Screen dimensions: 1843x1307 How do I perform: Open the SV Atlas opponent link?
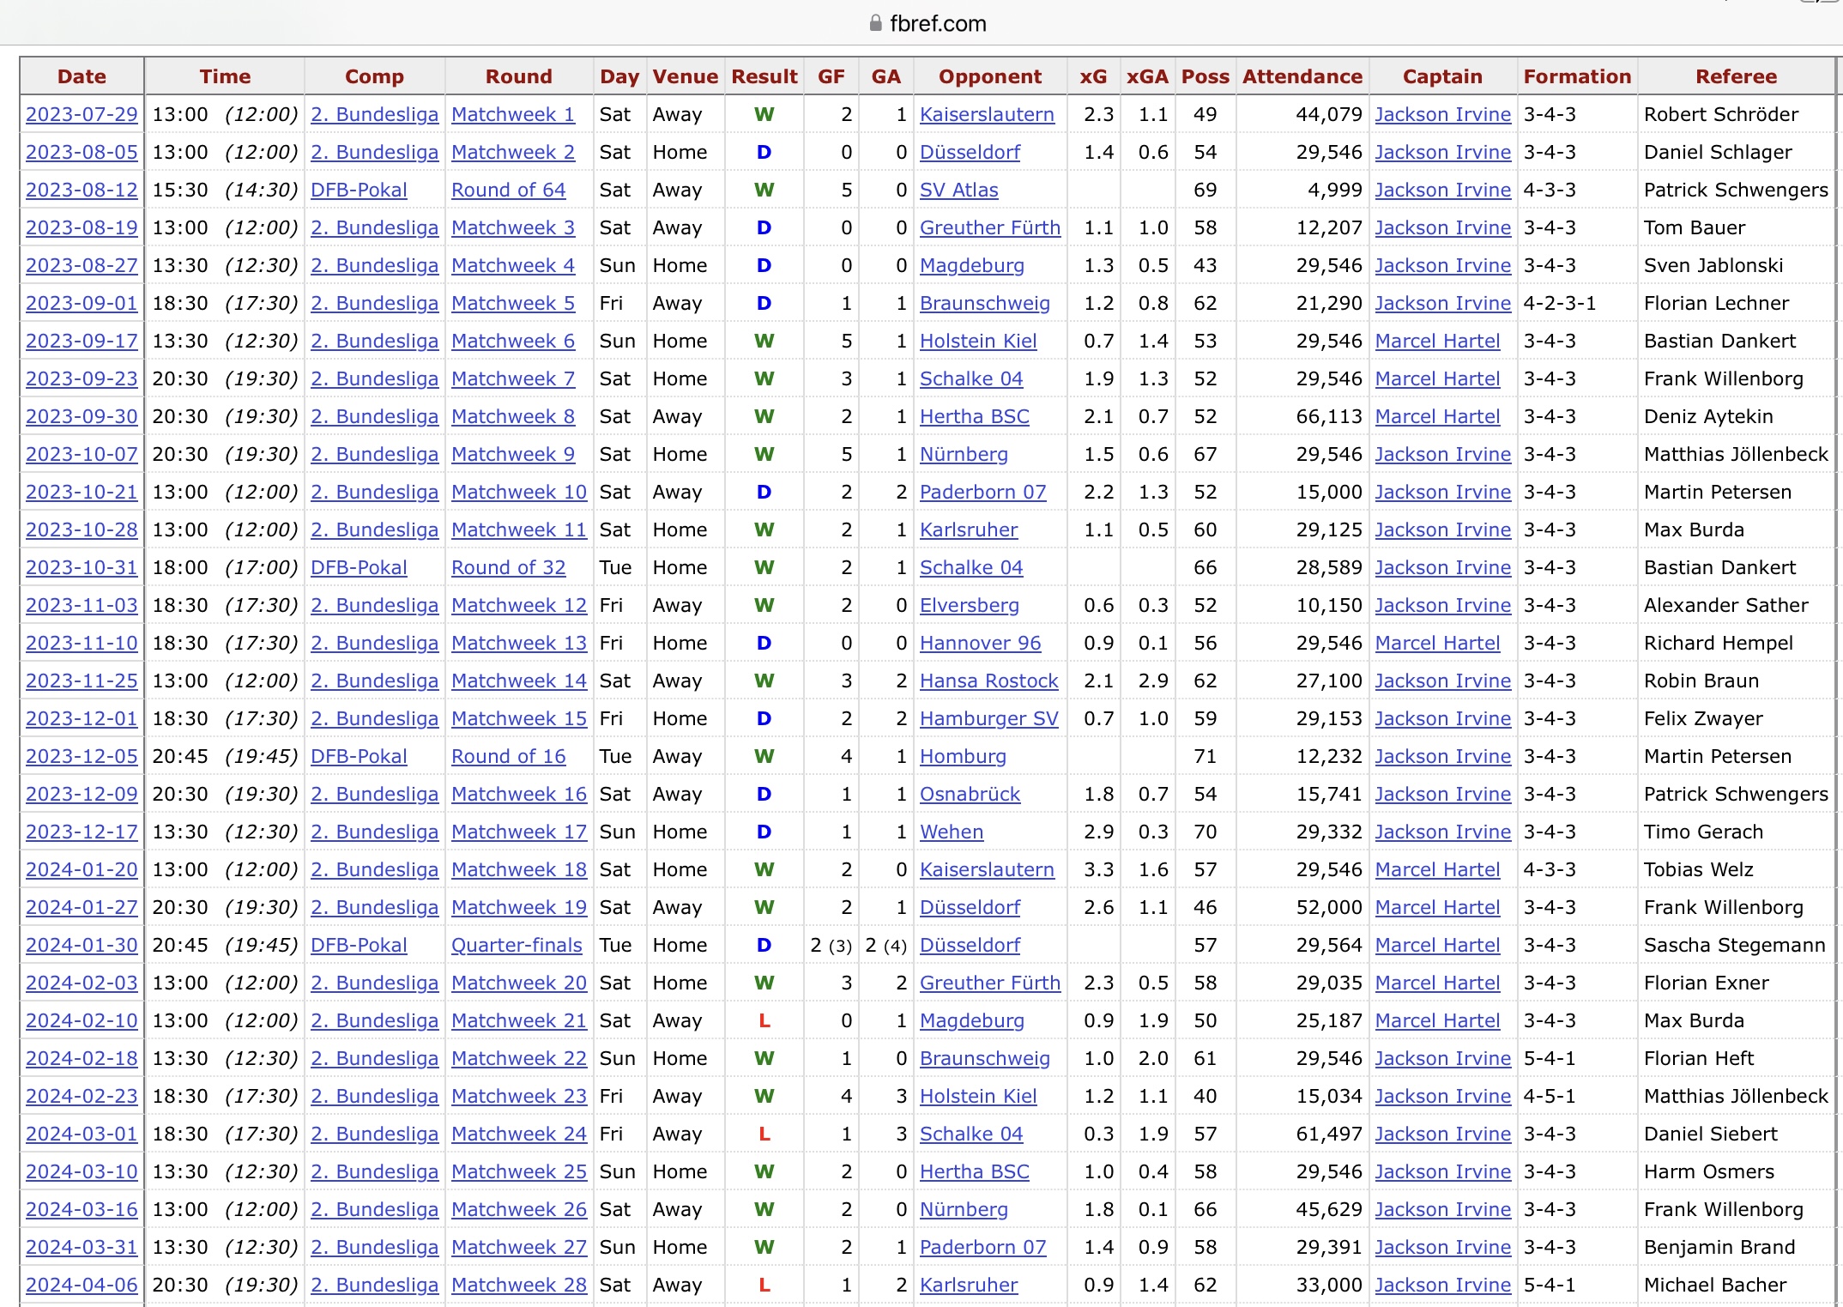pyautogui.click(x=958, y=190)
